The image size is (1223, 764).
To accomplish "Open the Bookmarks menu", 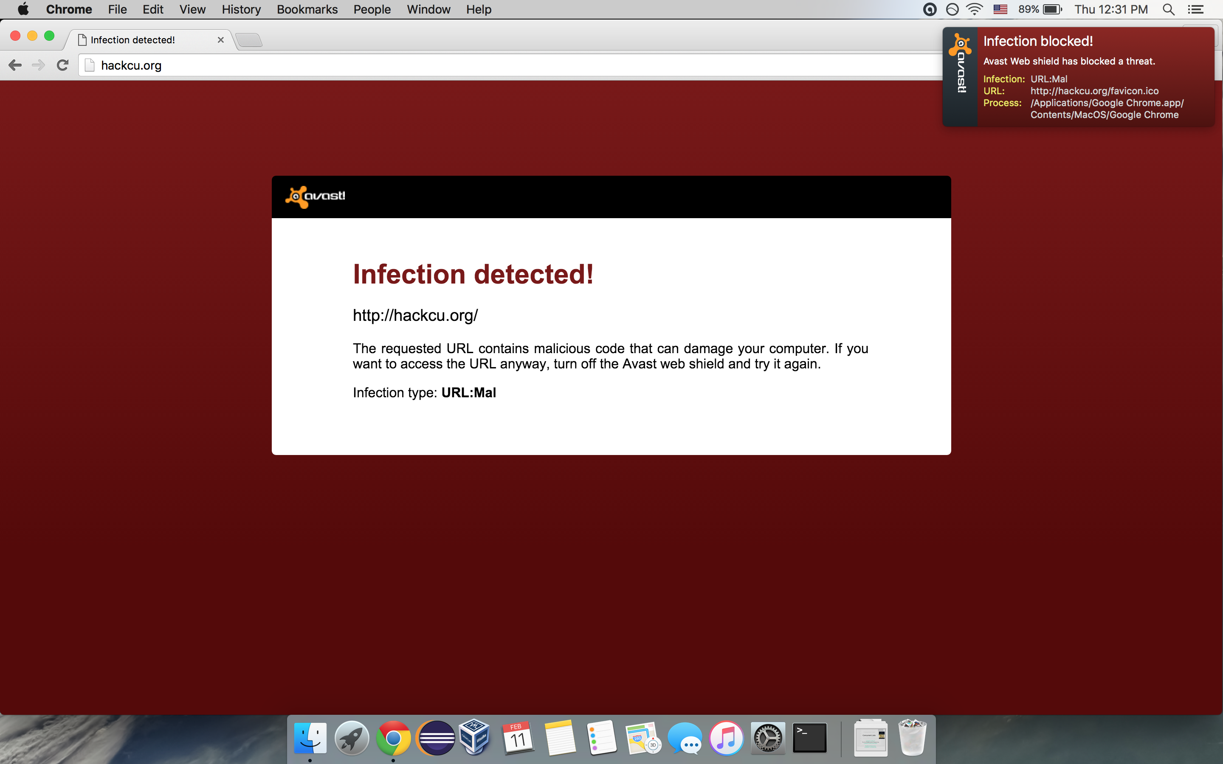I will (307, 10).
